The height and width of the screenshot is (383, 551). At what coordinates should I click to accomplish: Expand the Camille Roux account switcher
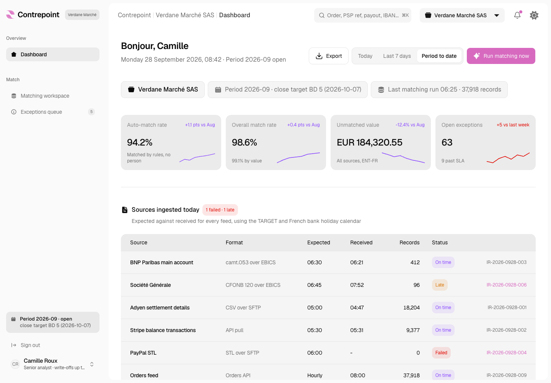[92, 364]
